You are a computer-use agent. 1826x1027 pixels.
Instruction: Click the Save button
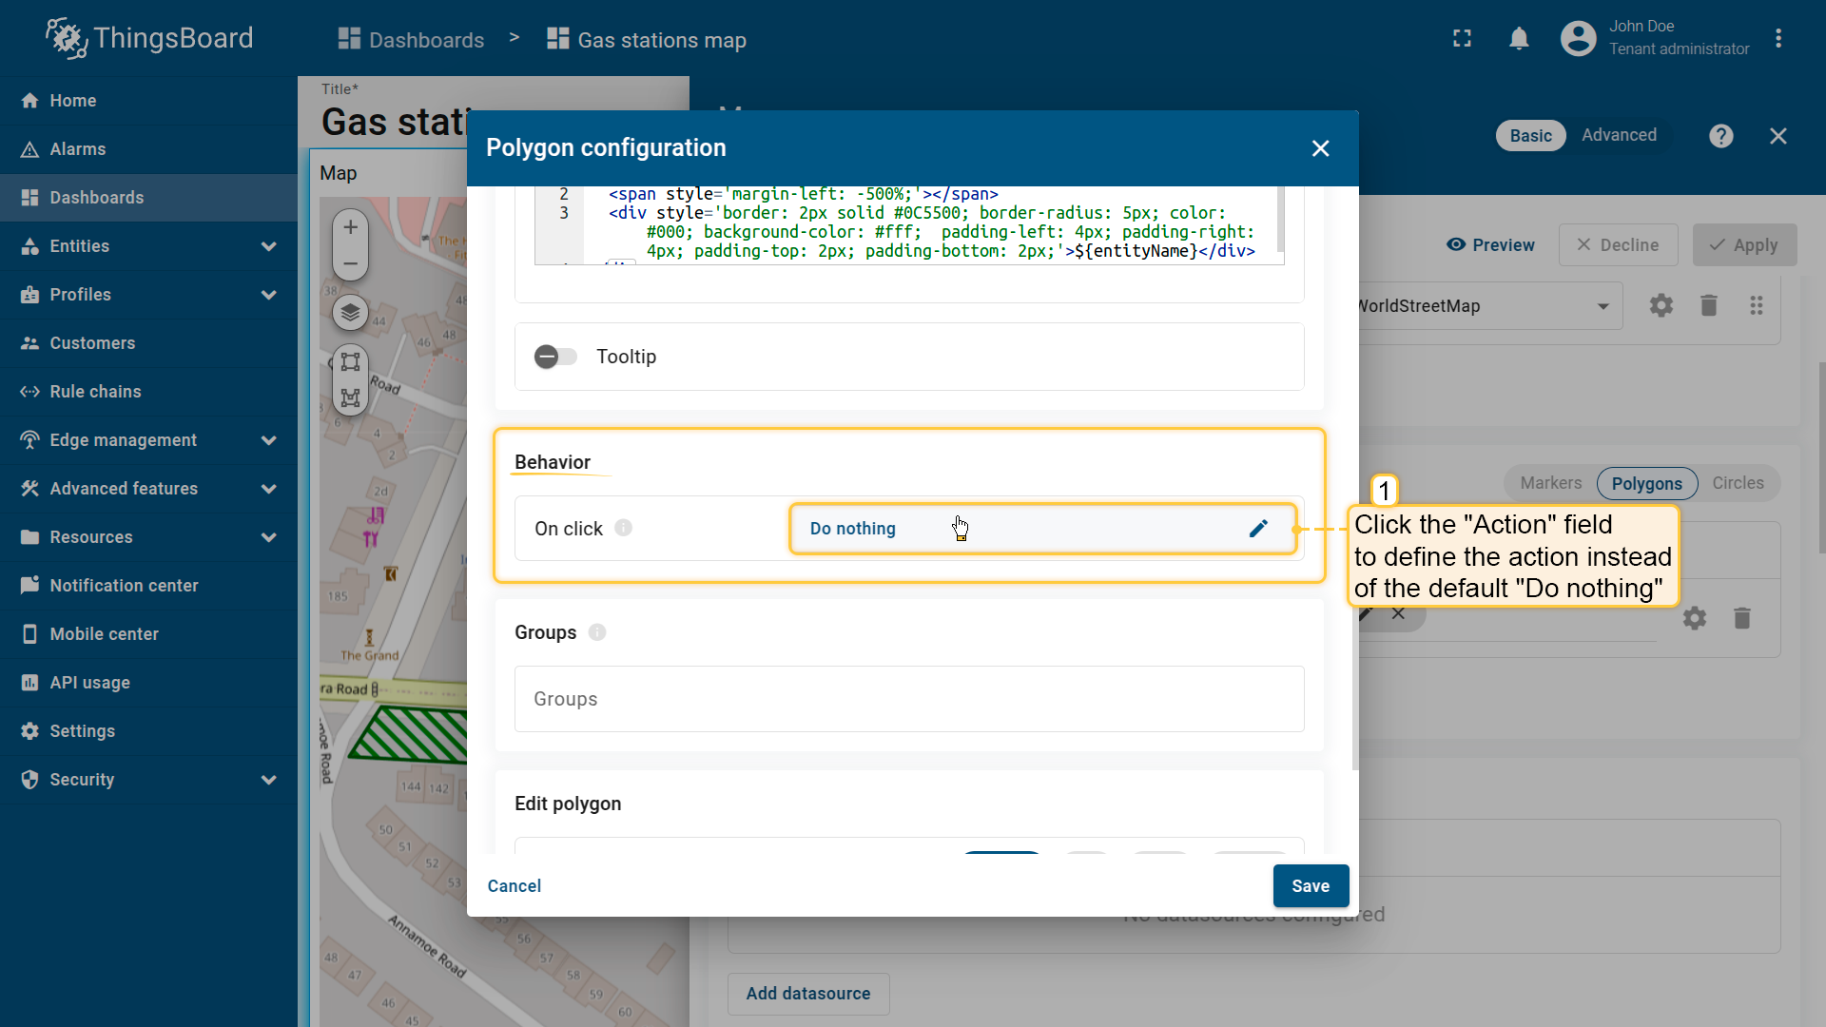pos(1310,886)
